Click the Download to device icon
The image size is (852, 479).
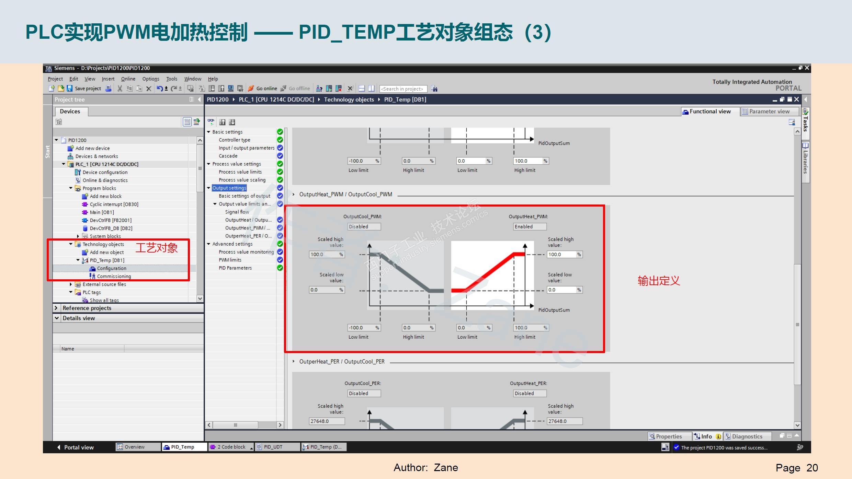point(212,89)
